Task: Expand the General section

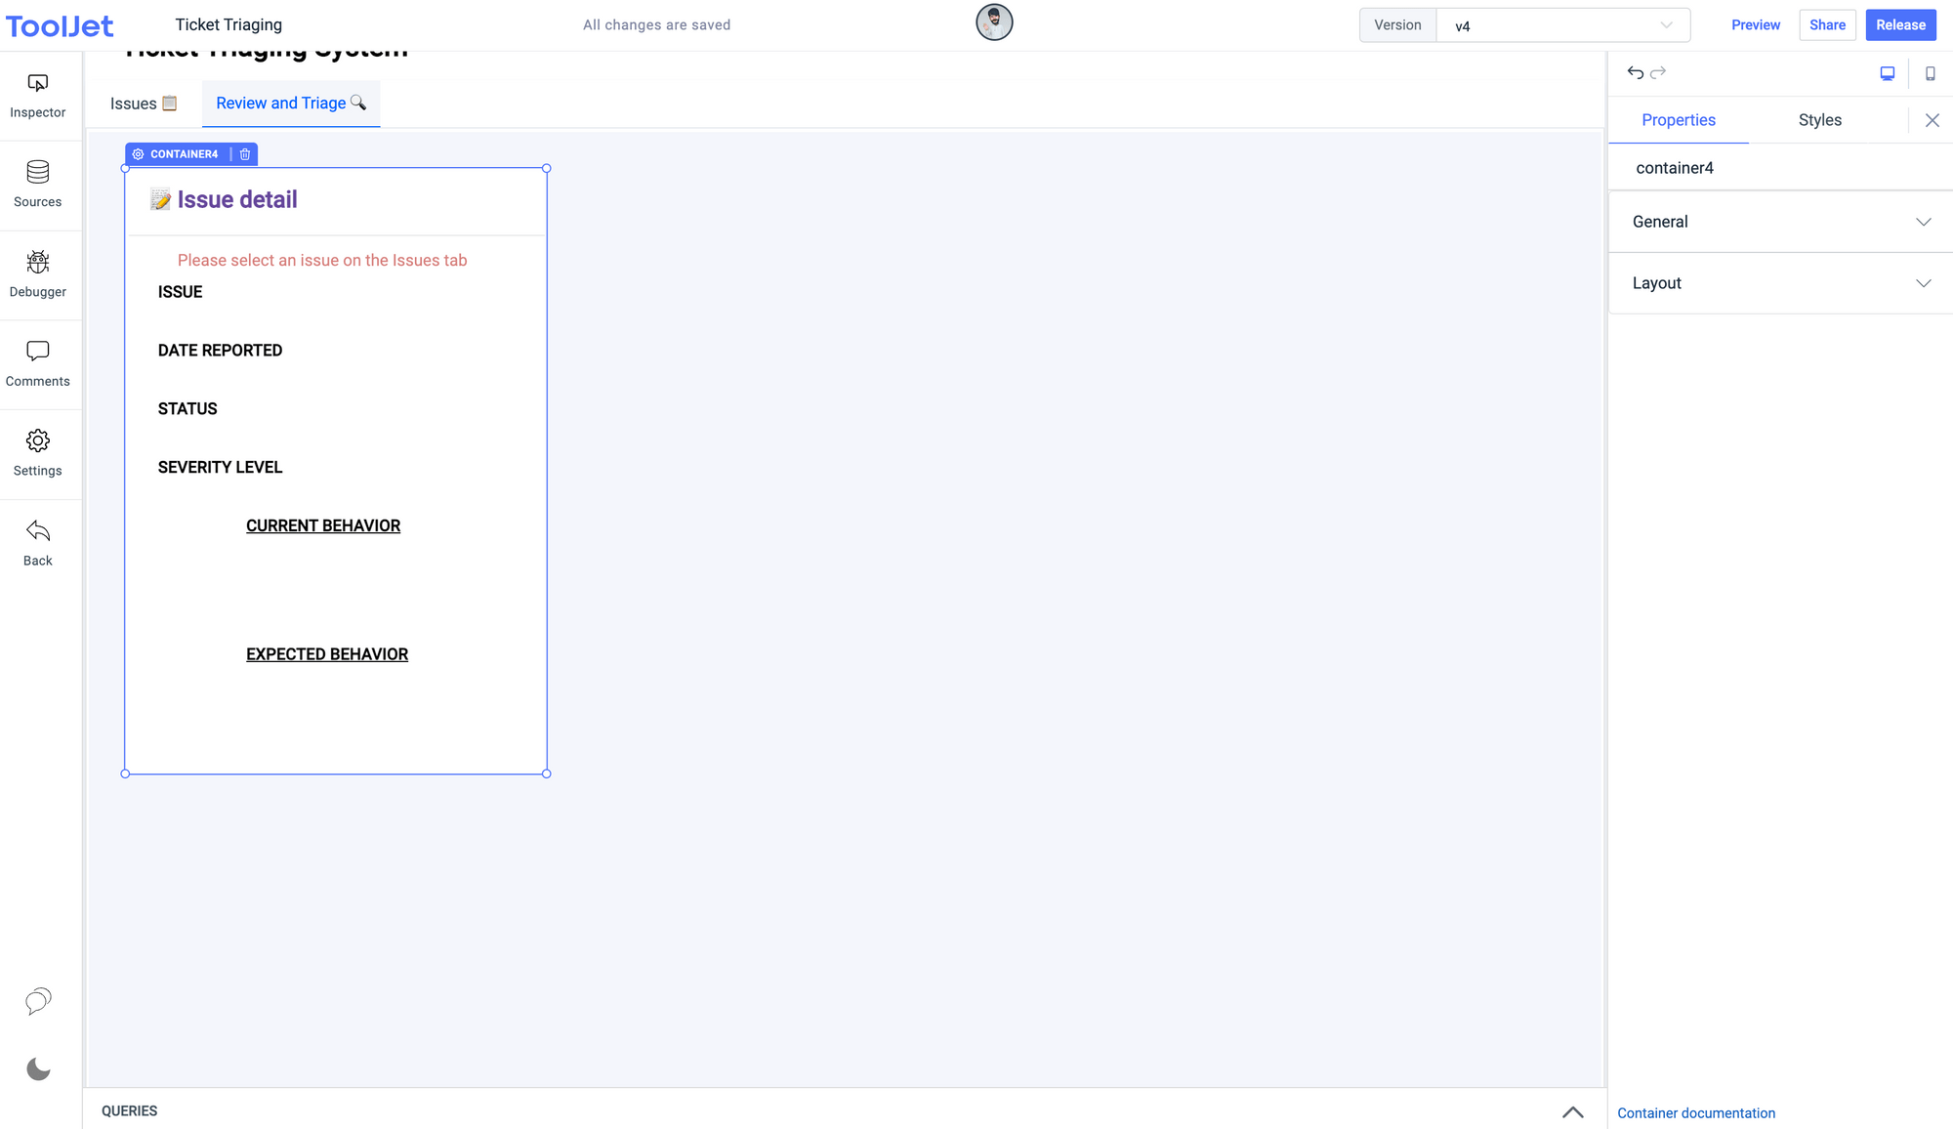Action: [x=1779, y=222]
